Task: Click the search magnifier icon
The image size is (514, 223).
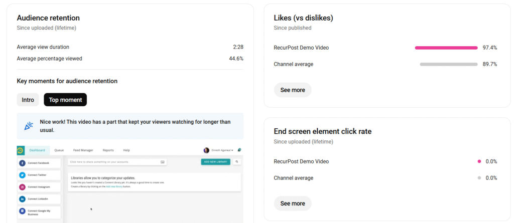Action: tap(237, 162)
